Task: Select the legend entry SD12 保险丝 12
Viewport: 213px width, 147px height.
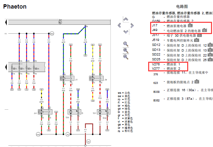Action: pos(179,45)
